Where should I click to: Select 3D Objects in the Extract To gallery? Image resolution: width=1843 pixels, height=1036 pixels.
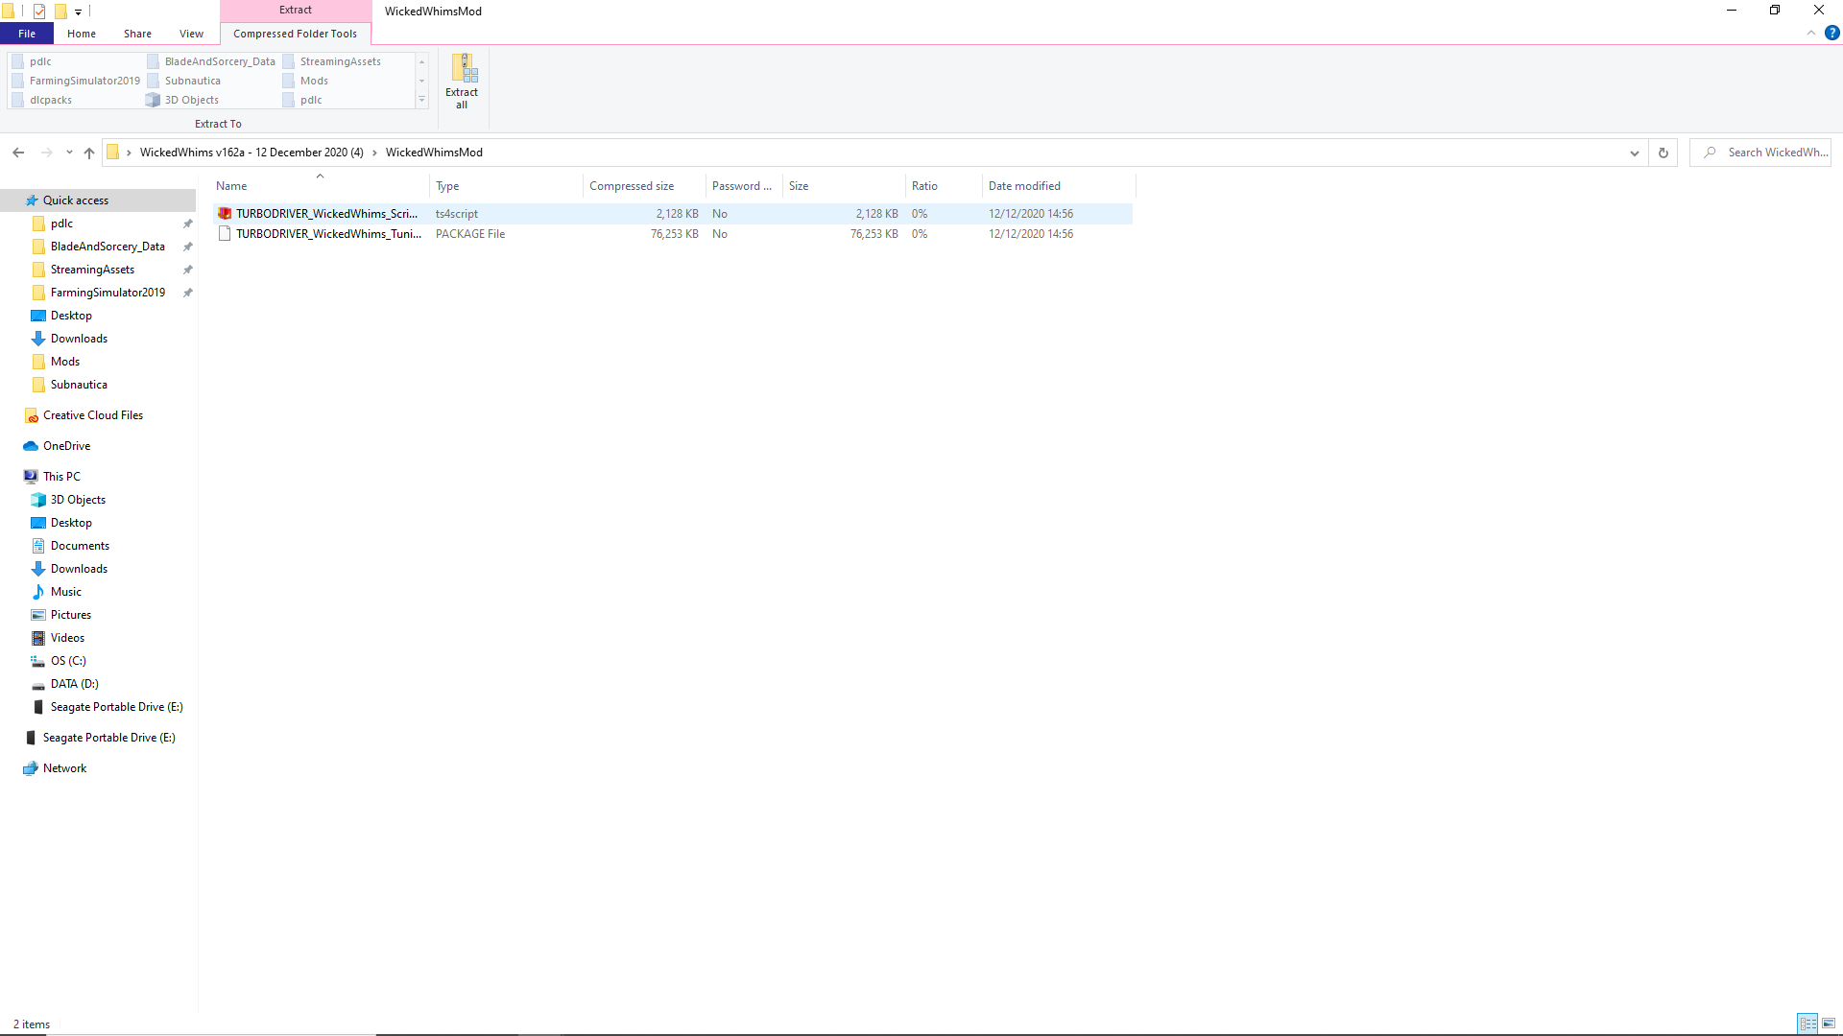coord(189,100)
